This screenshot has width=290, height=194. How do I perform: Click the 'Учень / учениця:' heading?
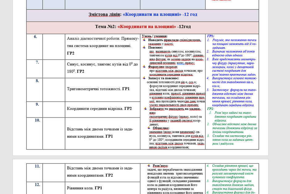(155, 36)
